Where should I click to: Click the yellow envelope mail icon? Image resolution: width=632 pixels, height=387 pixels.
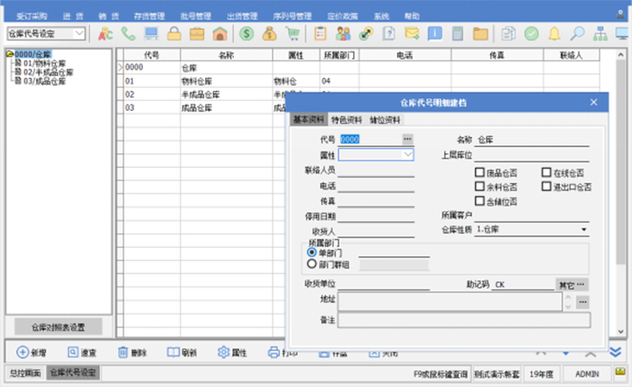click(412, 33)
